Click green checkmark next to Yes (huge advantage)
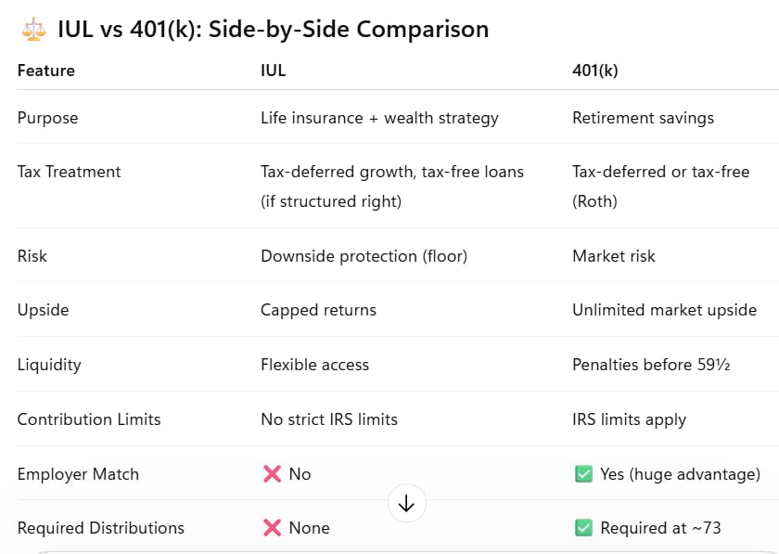The image size is (779, 554). coord(583,474)
